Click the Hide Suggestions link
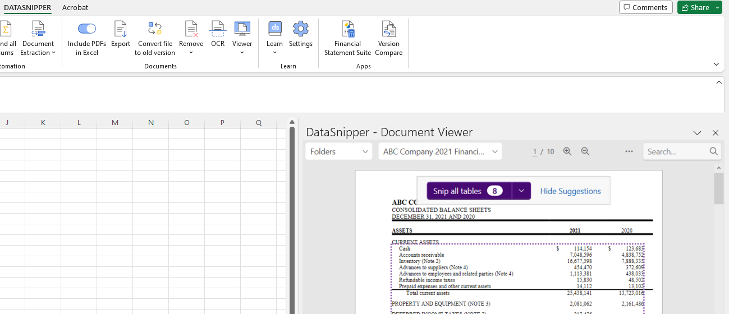 coord(570,191)
